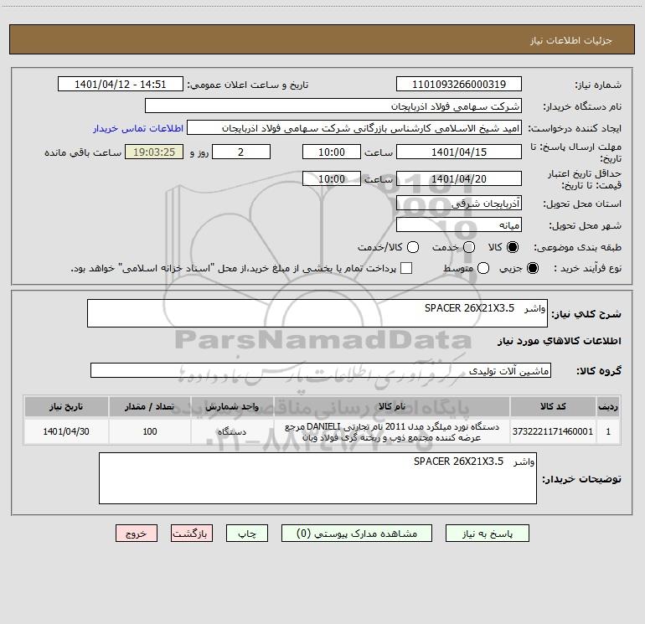645x624 pixels.
Task: Click مشاهده مدارک پیوستی (0) button
Action: click(357, 534)
